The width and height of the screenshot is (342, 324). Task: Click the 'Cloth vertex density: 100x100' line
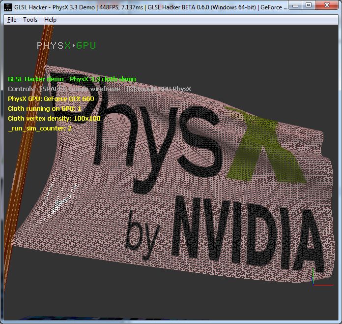point(54,118)
